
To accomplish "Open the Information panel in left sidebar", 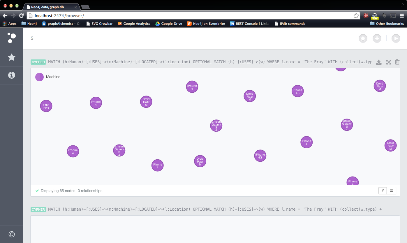I will (x=12, y=75).
